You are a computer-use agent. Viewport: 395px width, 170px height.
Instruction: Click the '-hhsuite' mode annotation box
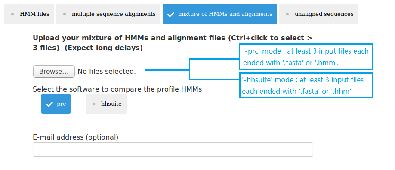coord(306,85)
